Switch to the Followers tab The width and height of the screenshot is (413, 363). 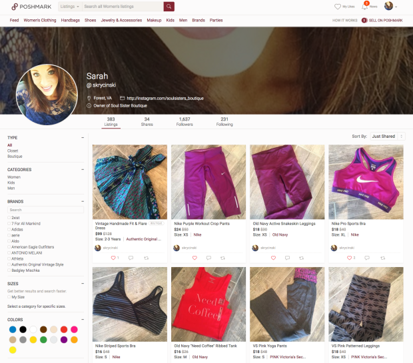tap(185, 121)
